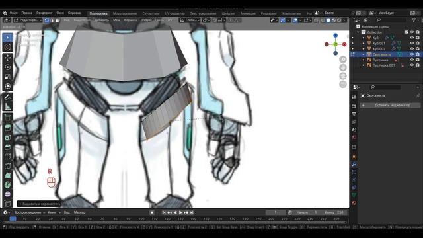
Task: Open the Object Data properties tab
Action: 354,195
